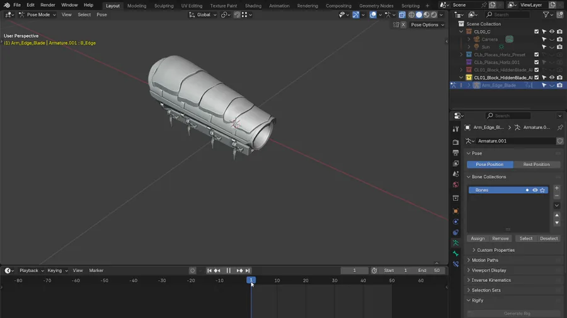Image resolution: width=567 pixels, height=318 pixels.
Task: Open the Bone Constraints properties tab
Action: tap(456, 264)
